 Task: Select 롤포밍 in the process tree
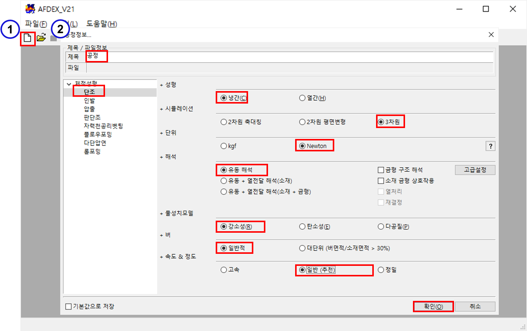click(x=92, y=151)
